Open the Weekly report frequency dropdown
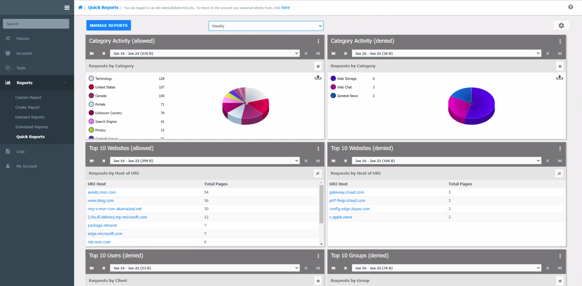This screenshot has height=286, width=582. pyautogui.click(x=266, y=26)
